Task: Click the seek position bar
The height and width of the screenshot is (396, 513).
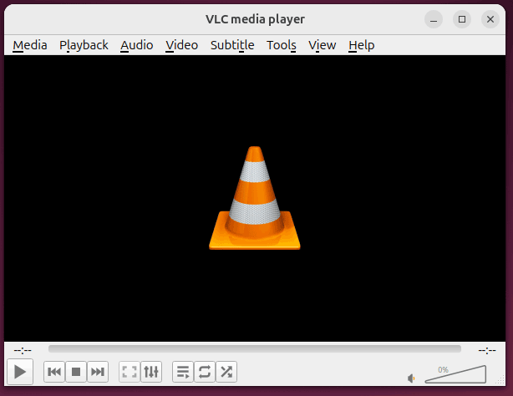Action: (x=255, y=349)
